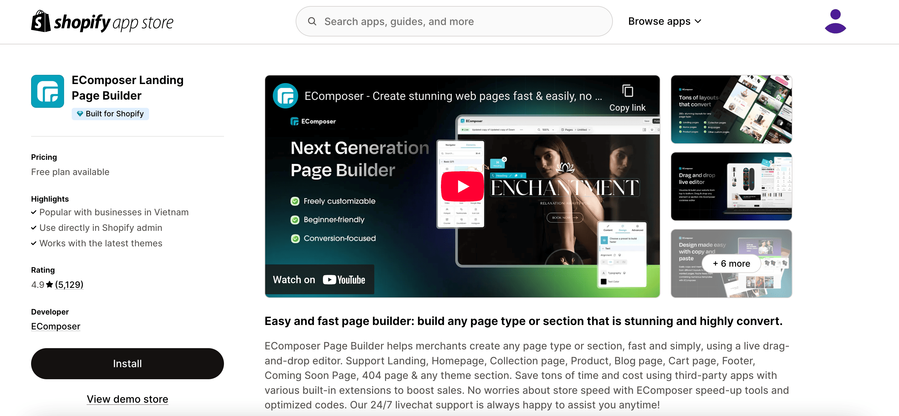Click the EComposer app icon
Viewport: 899px width, 416px height.
point(48,91)
